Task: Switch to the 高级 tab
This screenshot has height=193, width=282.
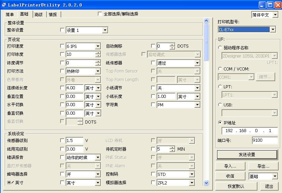Action: [38, 14]
